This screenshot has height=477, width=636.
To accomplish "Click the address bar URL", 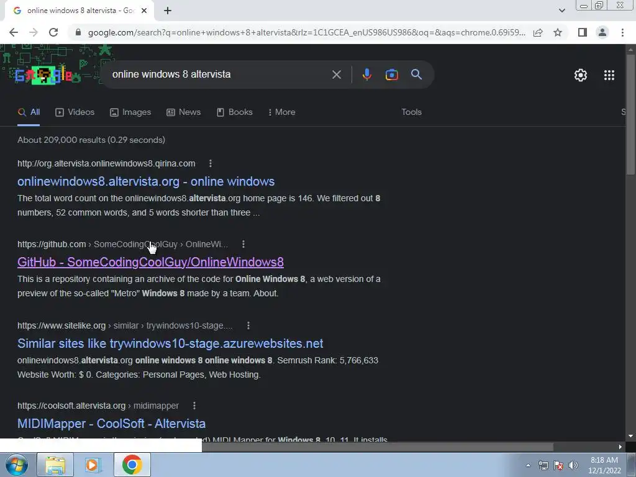I will [306, 32].
